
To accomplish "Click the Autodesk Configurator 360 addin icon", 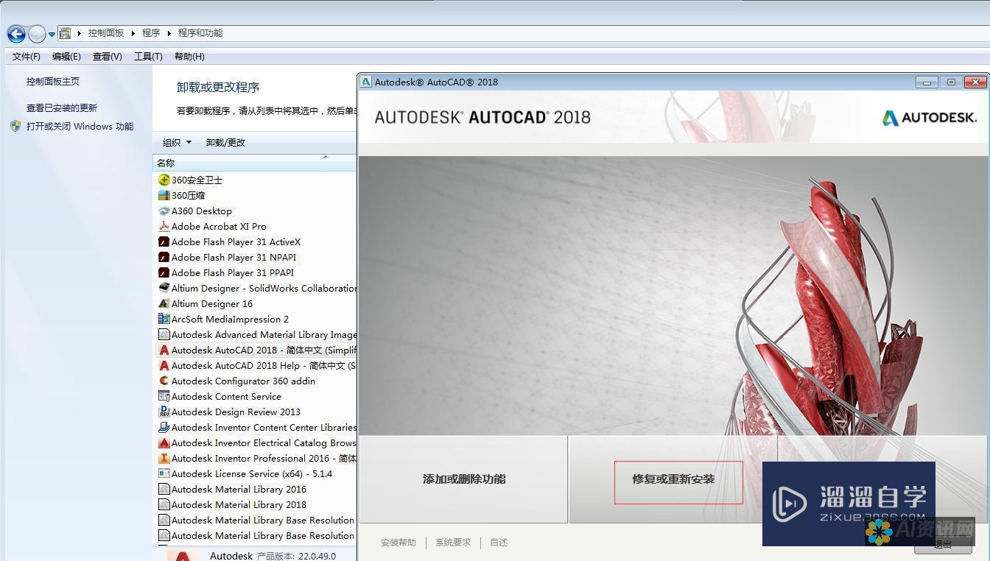I will click(164, 381).
